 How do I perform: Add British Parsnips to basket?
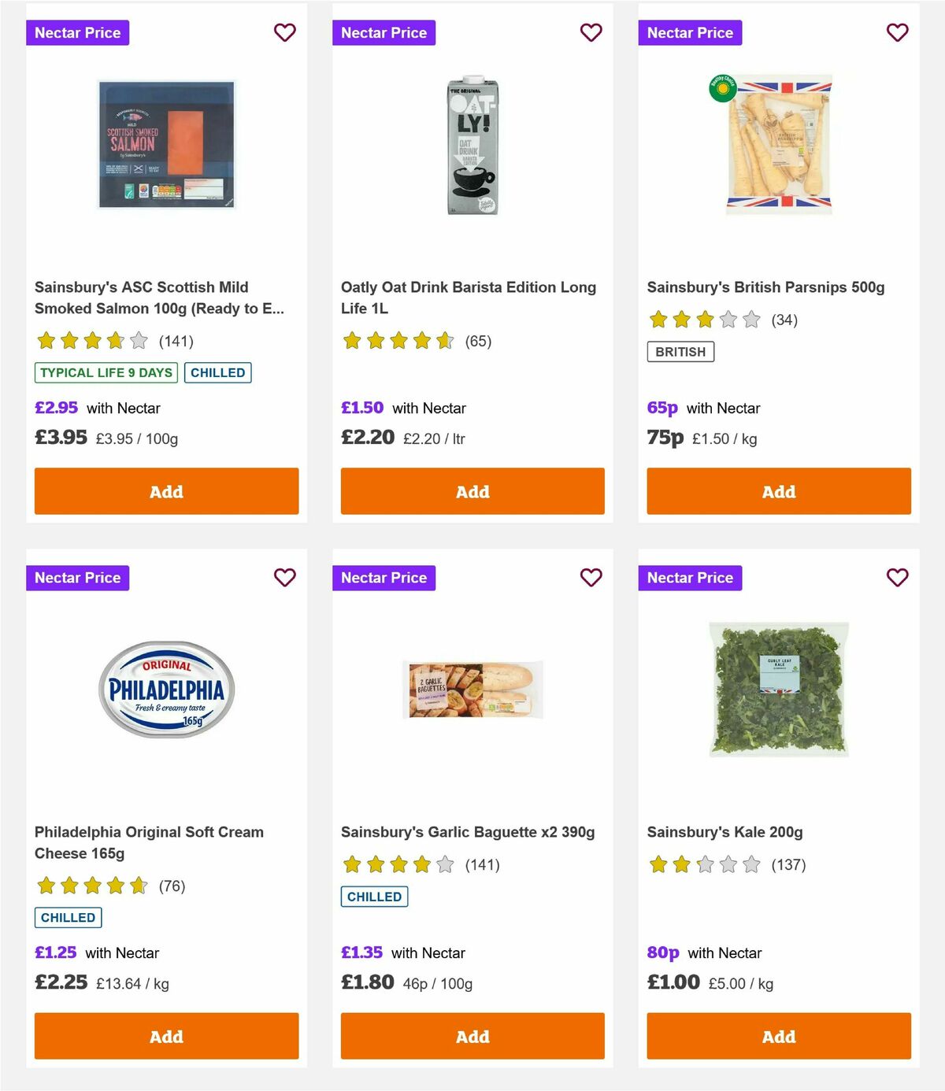[778, 491]
